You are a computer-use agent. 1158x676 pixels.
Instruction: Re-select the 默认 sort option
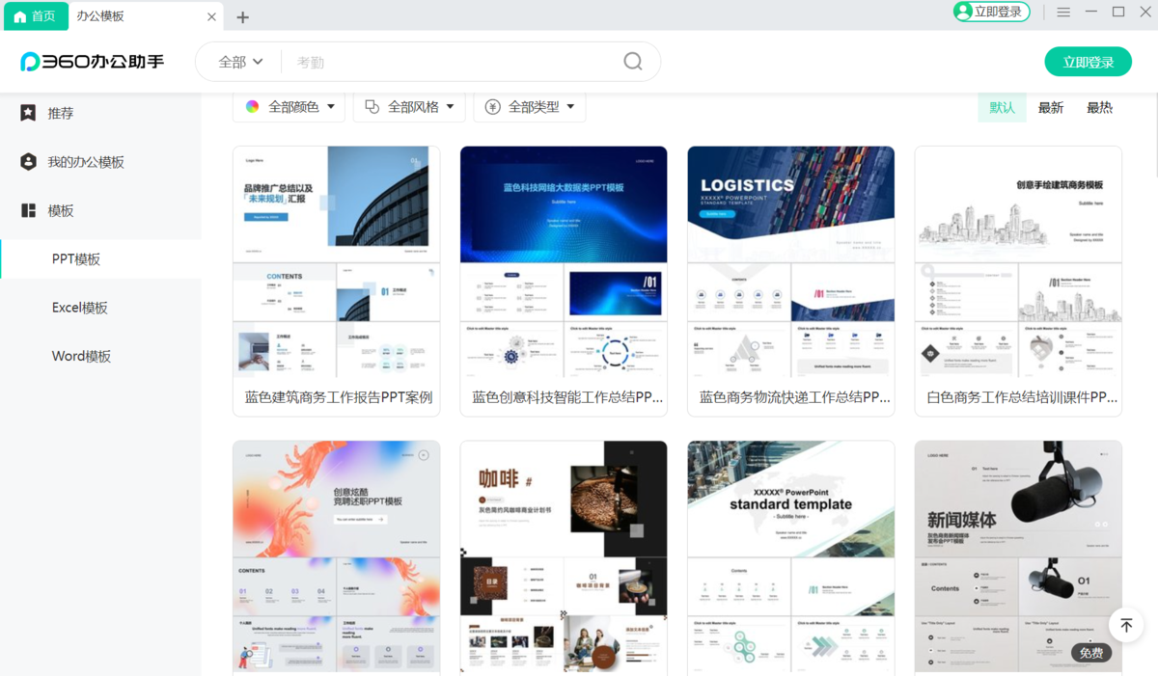1002,107
